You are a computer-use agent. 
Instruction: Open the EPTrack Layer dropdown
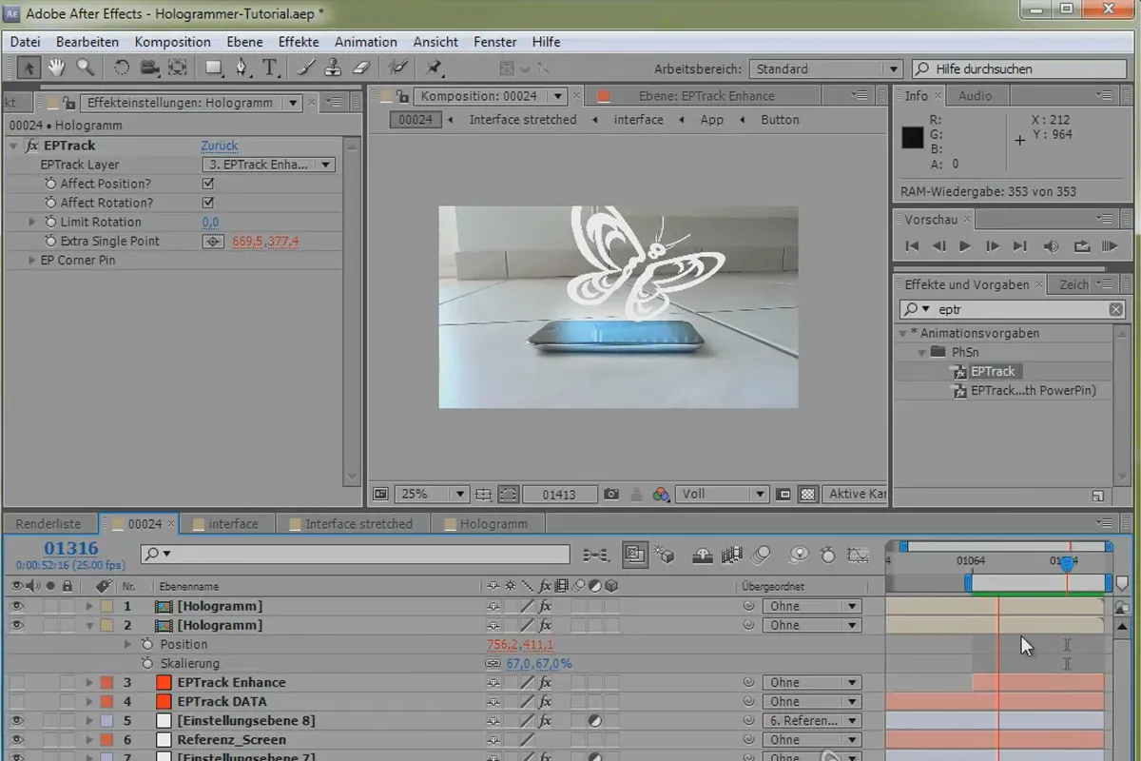point(269,165)
